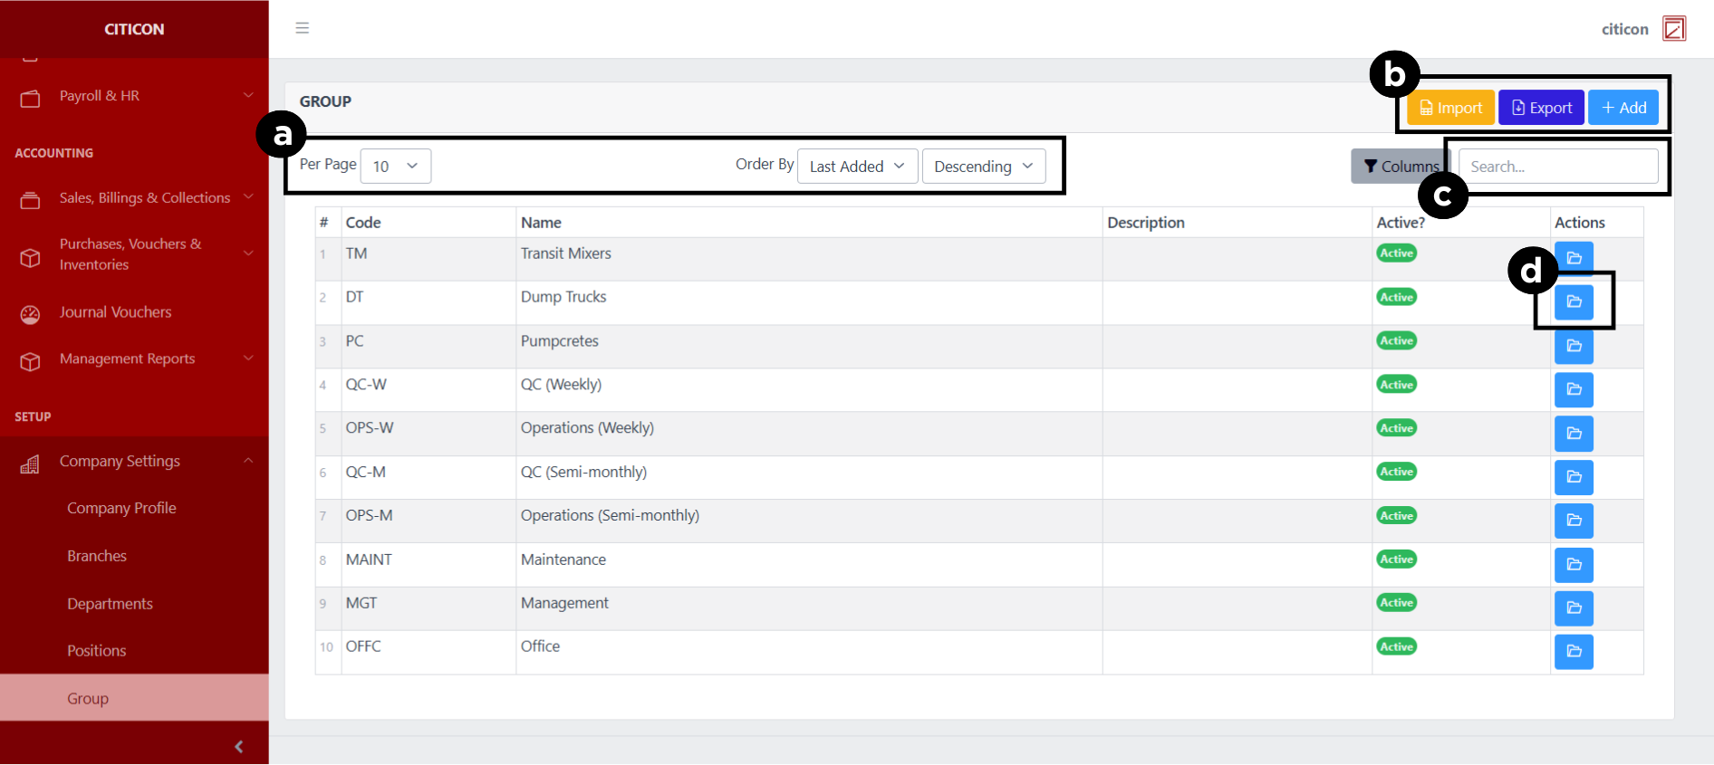Click the Journal Vouchers gauge icon
The height and width of the screenshot is (765, 1714).
(31, 314)
